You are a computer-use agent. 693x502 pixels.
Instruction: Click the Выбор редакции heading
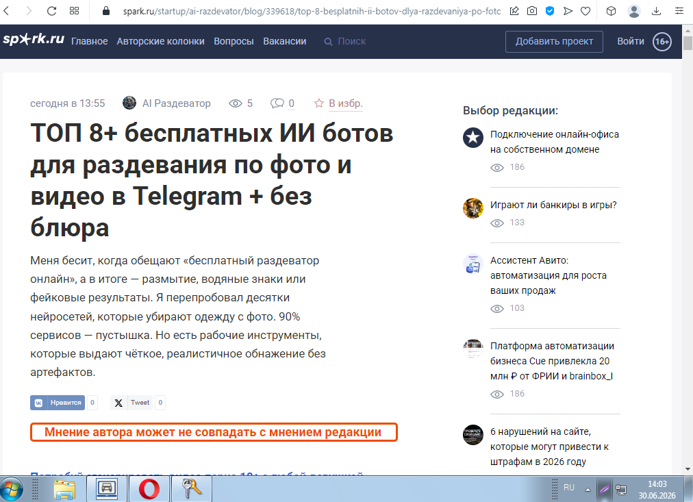pos(510,110)
